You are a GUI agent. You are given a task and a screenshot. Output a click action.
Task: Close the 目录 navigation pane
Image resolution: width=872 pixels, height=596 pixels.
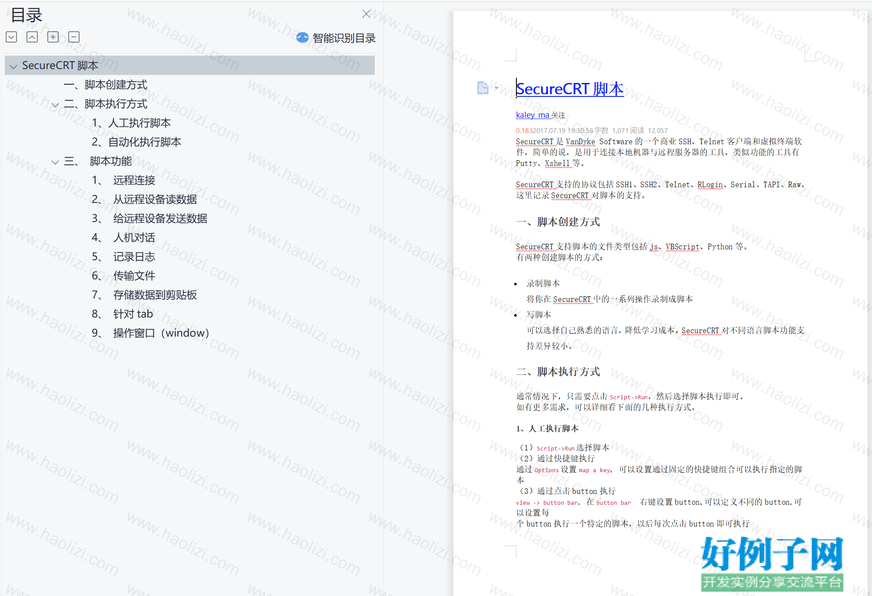(x=366, y=14)
